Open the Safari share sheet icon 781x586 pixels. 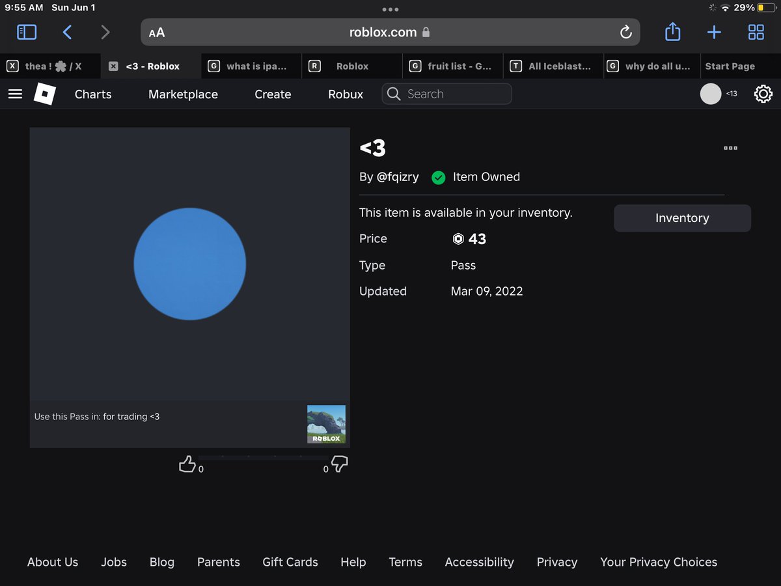coord(673,31)
